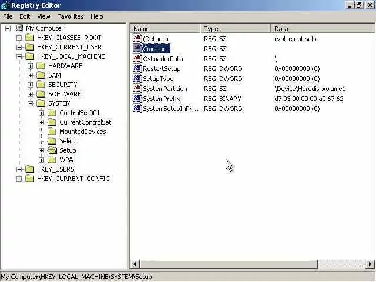Open the File menu
The width and height of the screenshot is (376, 282).
(x=8, y=16)
